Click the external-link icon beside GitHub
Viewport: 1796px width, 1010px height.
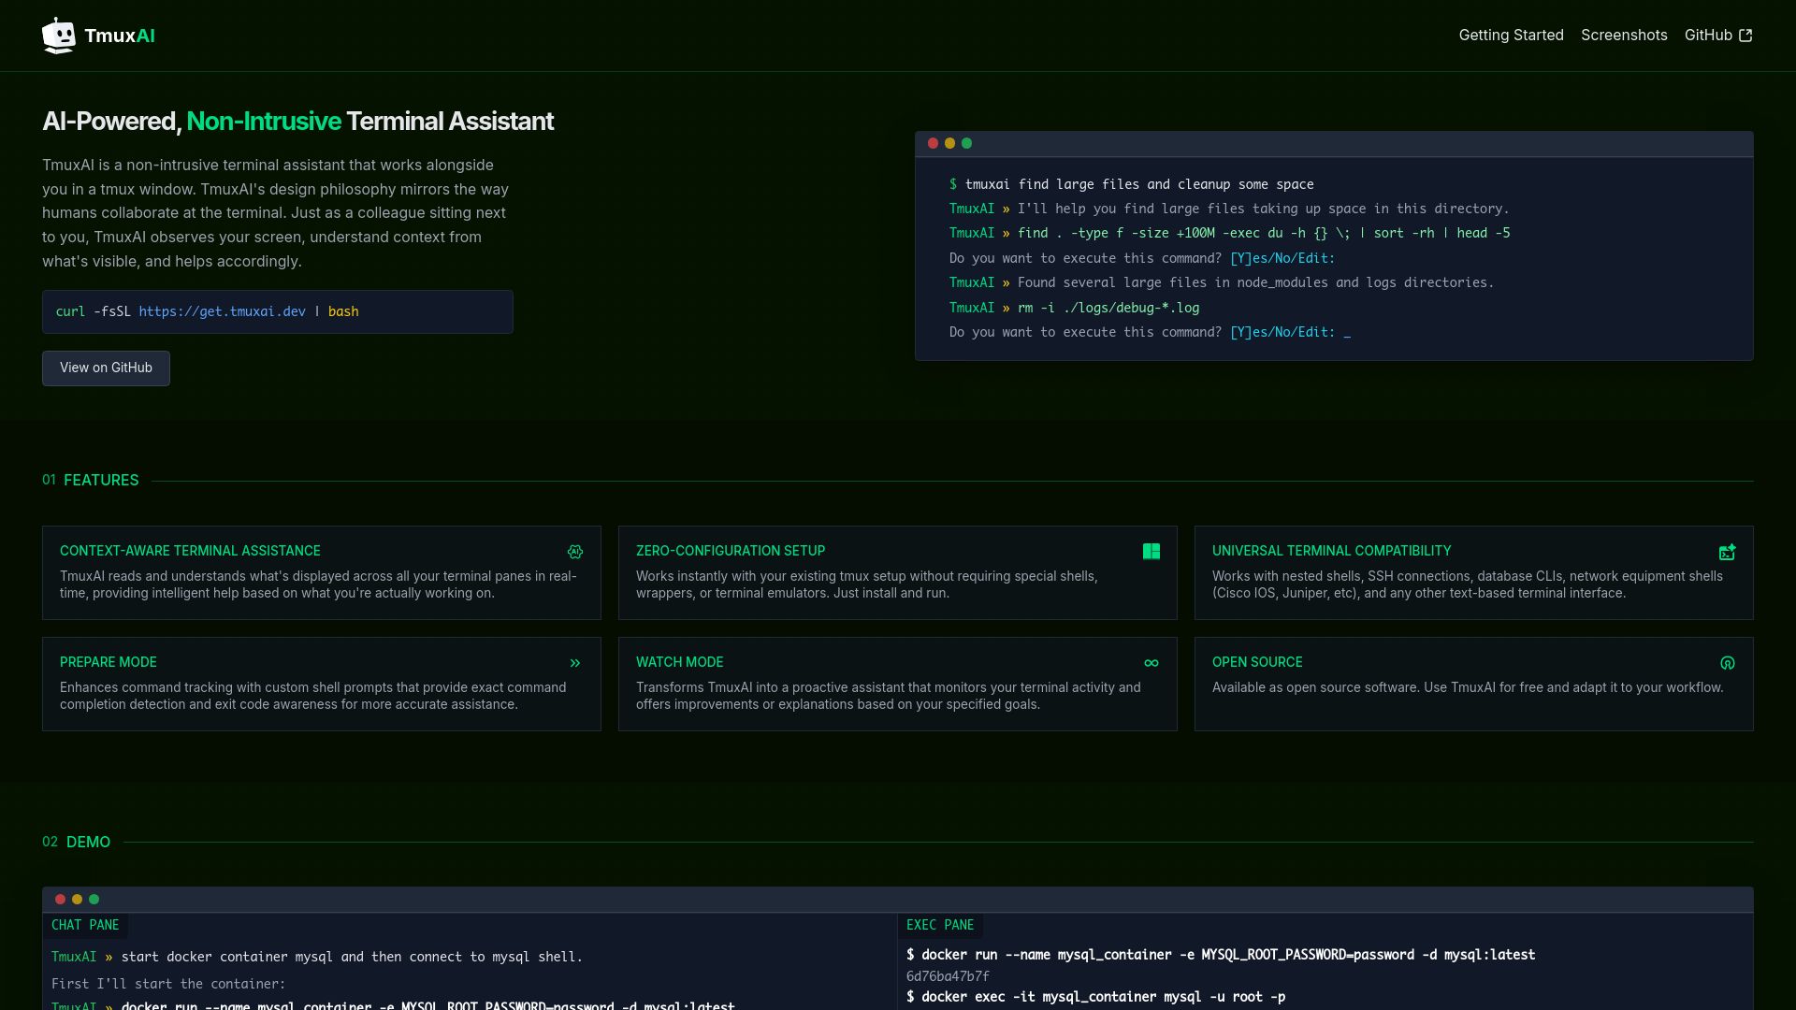1745,36
